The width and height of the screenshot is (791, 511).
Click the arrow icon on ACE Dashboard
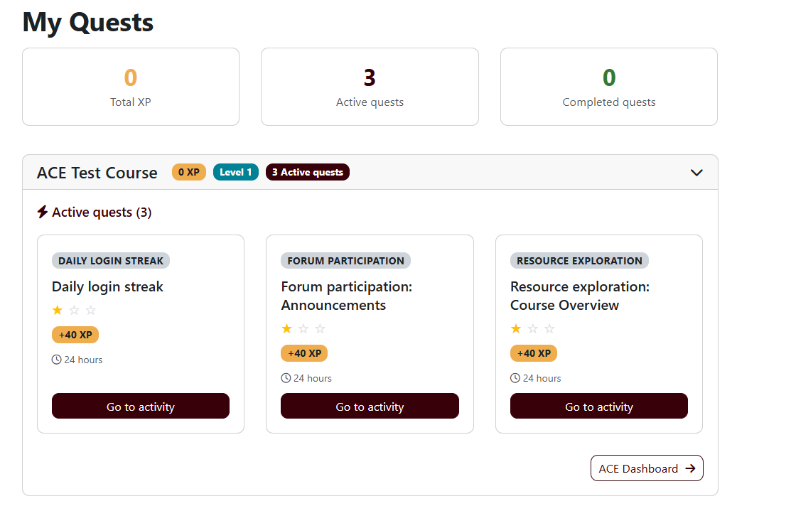(690, 468)
